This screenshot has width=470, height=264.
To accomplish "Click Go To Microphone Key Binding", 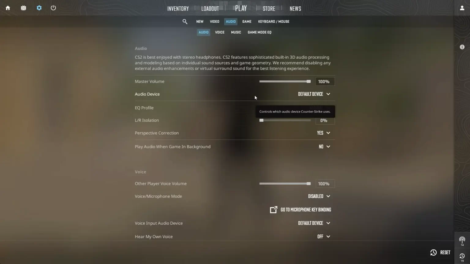I will [x=300, y=210].
